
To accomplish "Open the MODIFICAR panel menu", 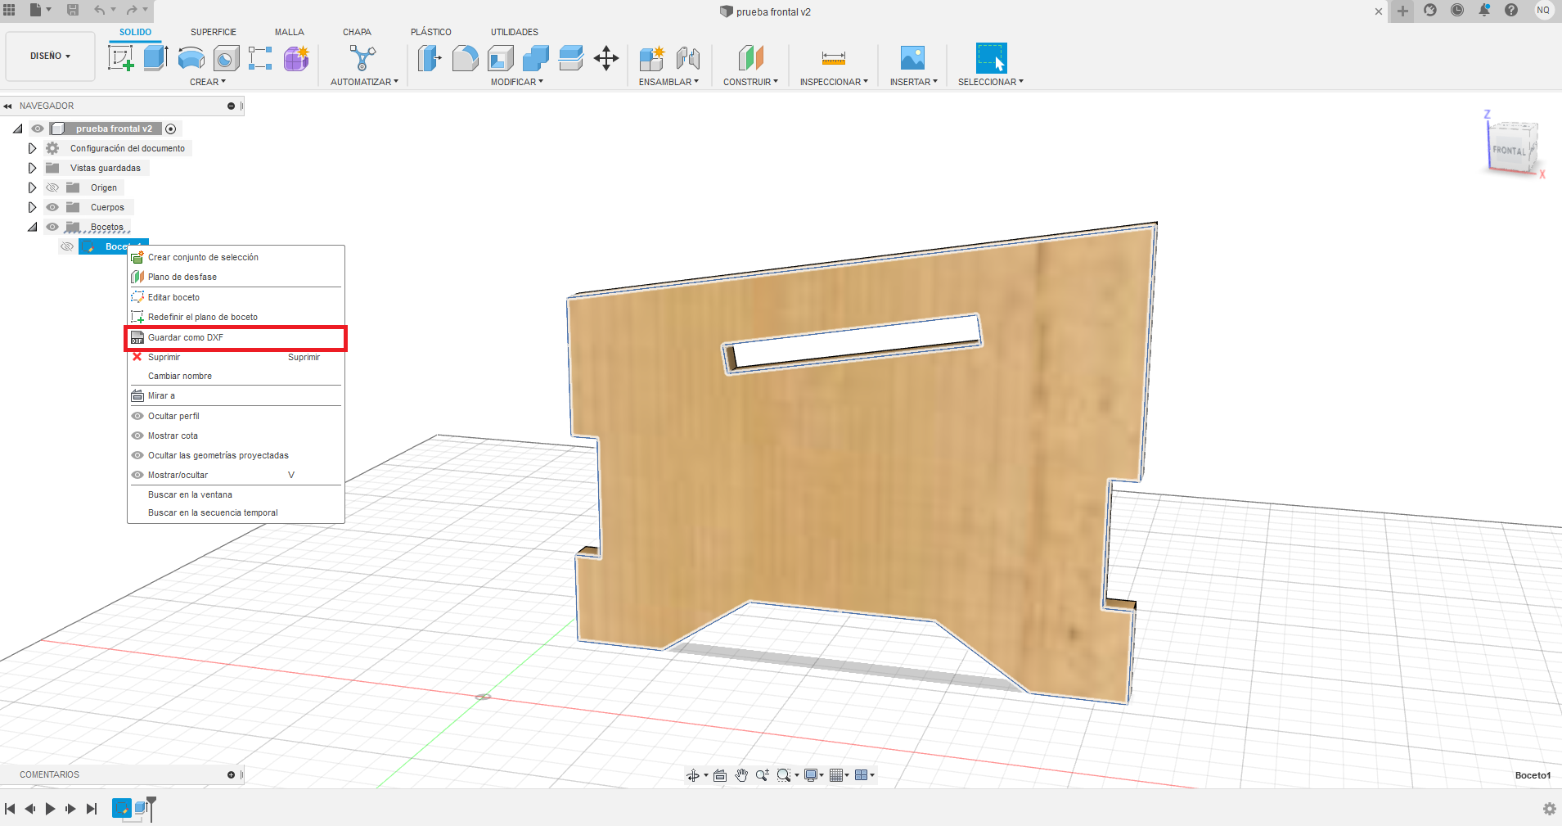I will [x=516, y=82].
